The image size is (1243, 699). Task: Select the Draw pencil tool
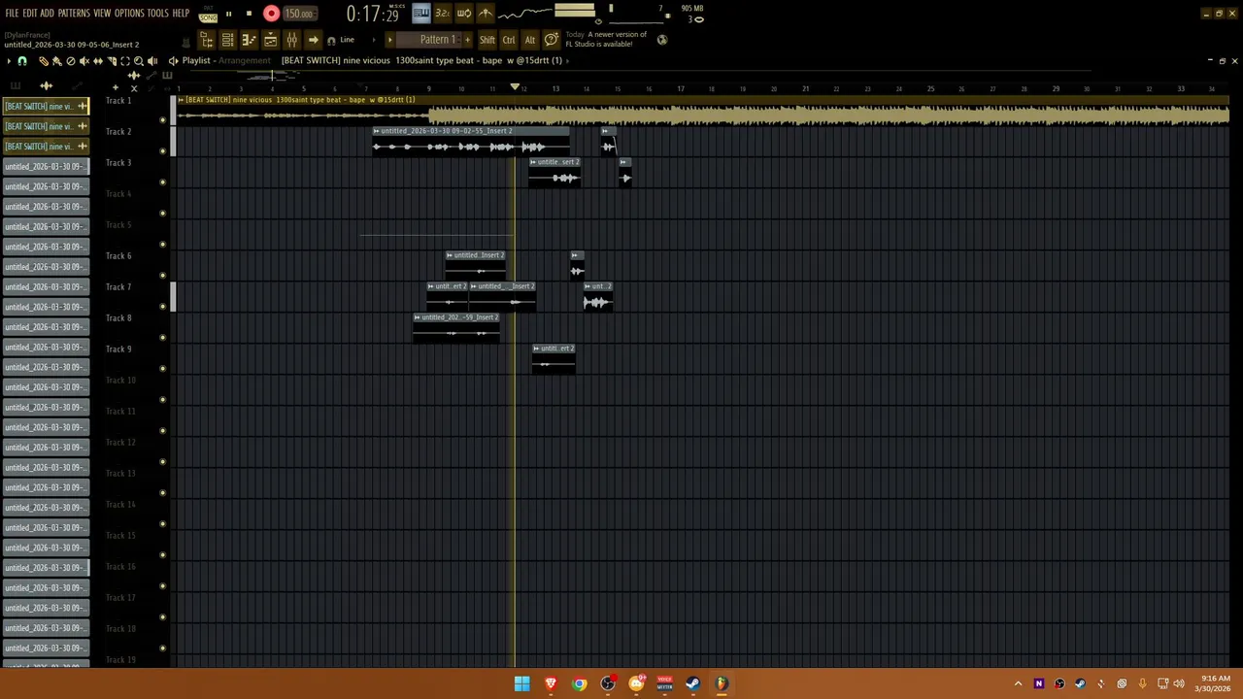tap(44, 61)
